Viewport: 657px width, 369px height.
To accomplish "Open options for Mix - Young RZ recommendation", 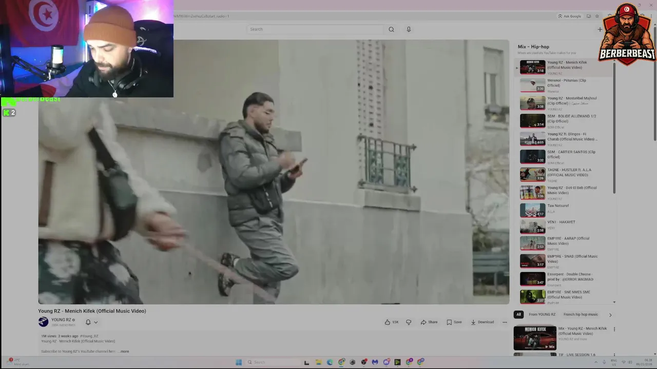I will click(614, 329).
